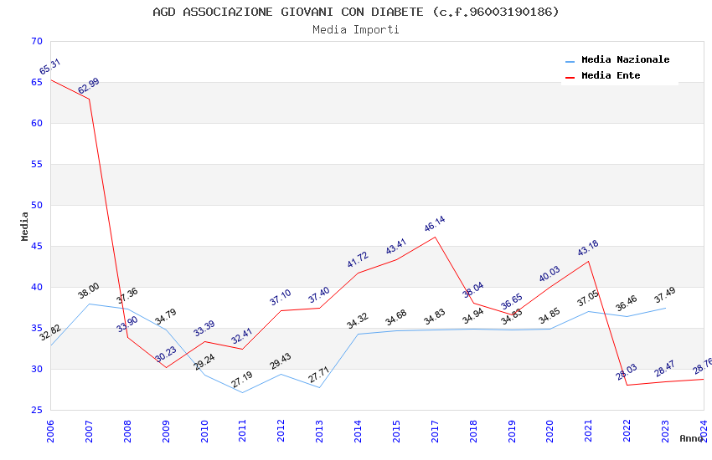
Task: Click the 28.03 data label
Action: [x=627, y=372]
